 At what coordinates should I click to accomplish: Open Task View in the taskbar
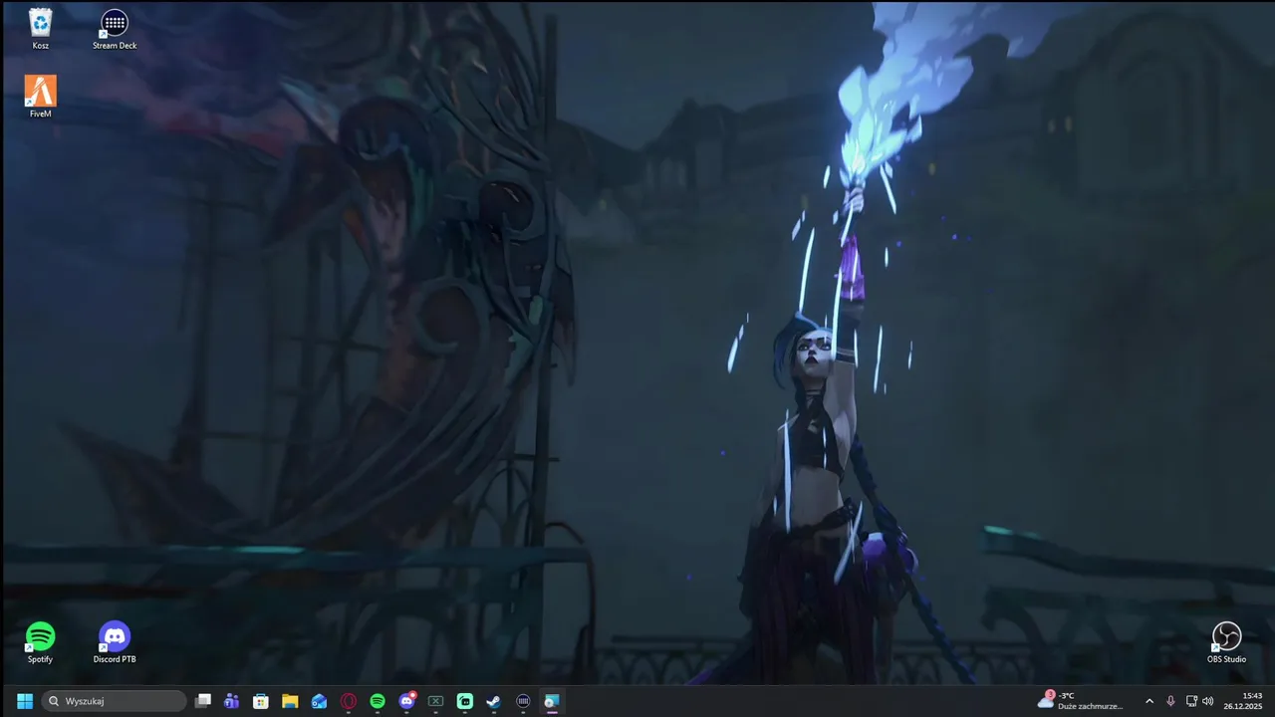click(203, 701)
